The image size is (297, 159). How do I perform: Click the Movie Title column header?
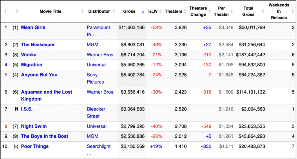pos(50,11)
